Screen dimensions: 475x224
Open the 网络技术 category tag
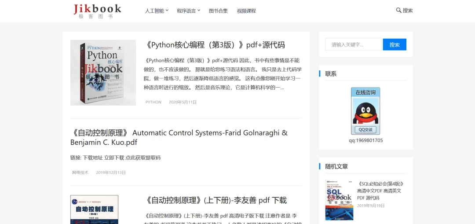point(80,173)
